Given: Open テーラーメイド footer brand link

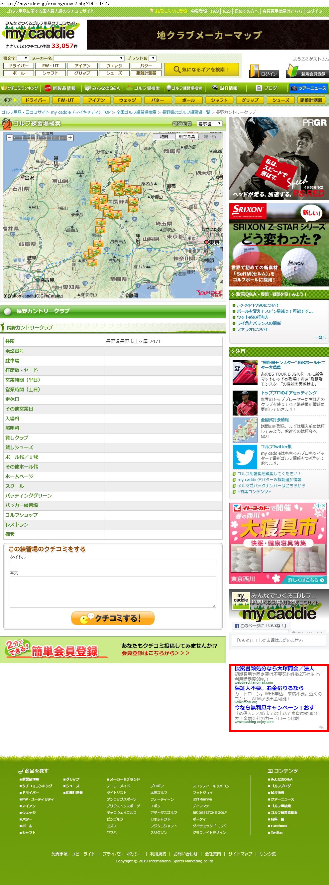Looking at the screenshot, I should click(118, 786).
